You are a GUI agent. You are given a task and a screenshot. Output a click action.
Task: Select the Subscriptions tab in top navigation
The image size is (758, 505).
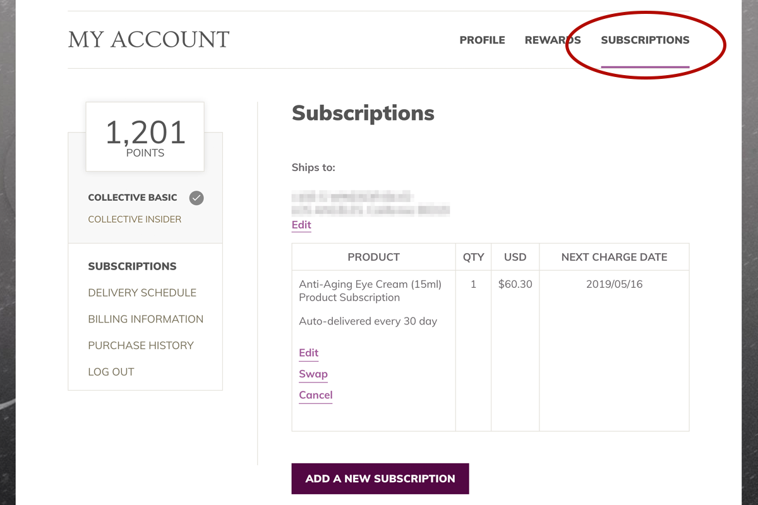click(x=645, y=40)
